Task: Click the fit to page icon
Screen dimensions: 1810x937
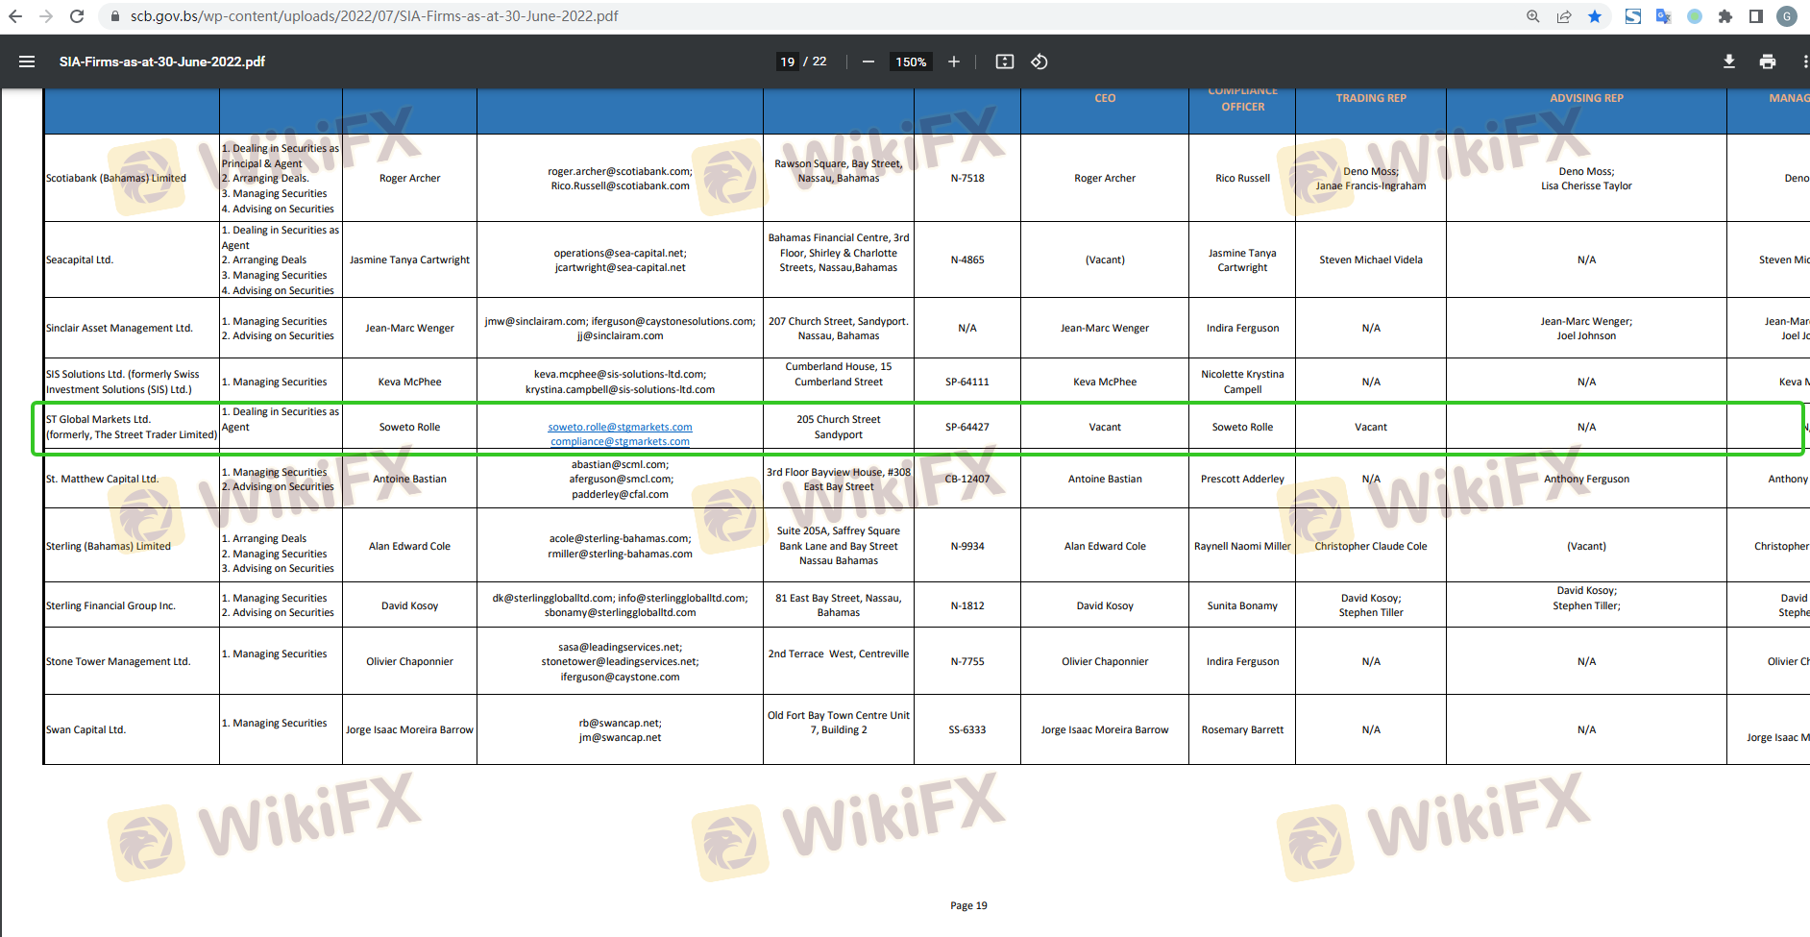Action: click(x=1004, y=62)
